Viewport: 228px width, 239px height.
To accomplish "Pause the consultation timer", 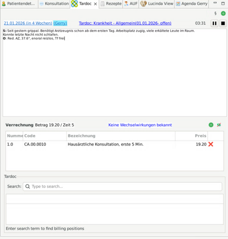I will click(214, 23).
